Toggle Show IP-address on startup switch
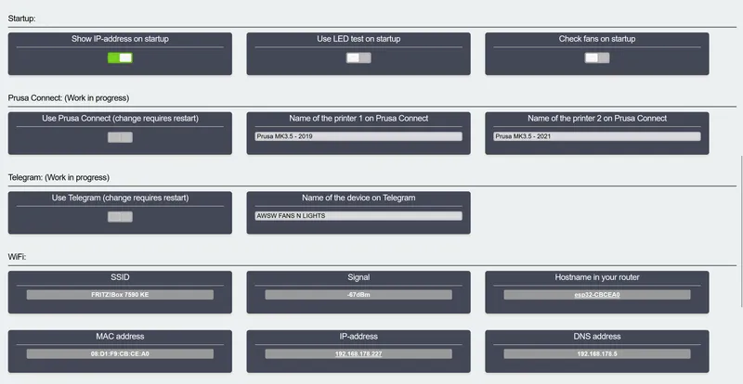743x384 pixels. [x=120, y=58]
